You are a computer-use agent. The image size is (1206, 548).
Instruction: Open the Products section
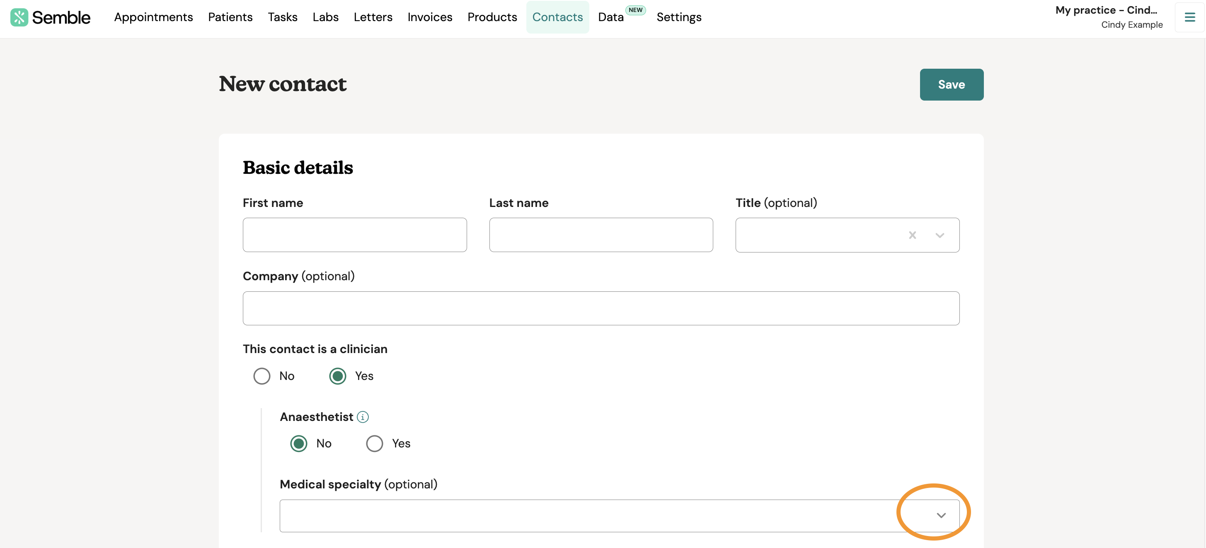tap(492, 17)
